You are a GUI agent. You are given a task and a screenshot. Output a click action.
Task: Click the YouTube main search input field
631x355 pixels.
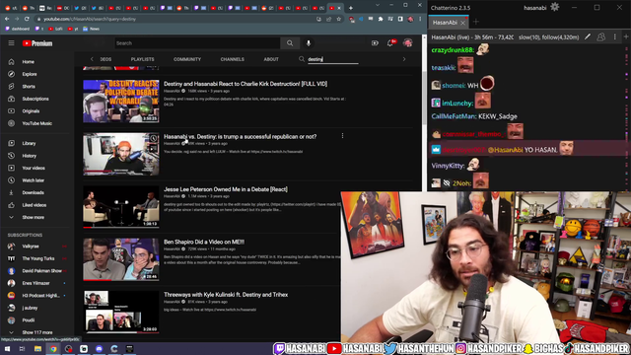[197, 43]
